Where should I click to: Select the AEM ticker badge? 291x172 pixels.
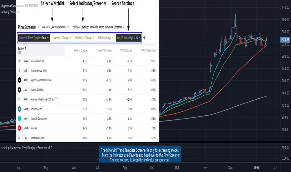coord(26,80)
